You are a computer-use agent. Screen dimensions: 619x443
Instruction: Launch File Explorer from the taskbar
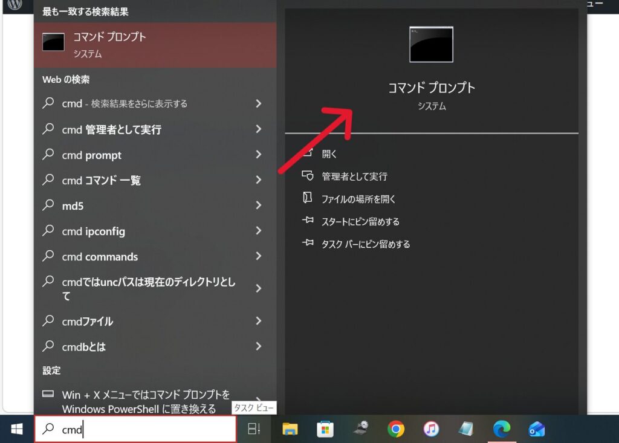(x=290, y=429)
